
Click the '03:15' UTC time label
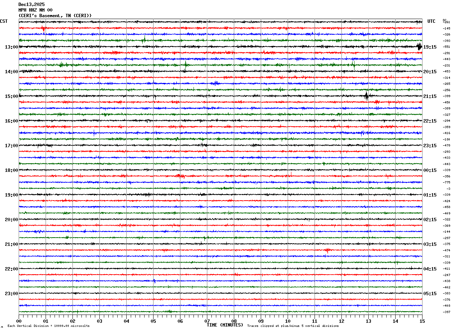(x=430, y=244)
